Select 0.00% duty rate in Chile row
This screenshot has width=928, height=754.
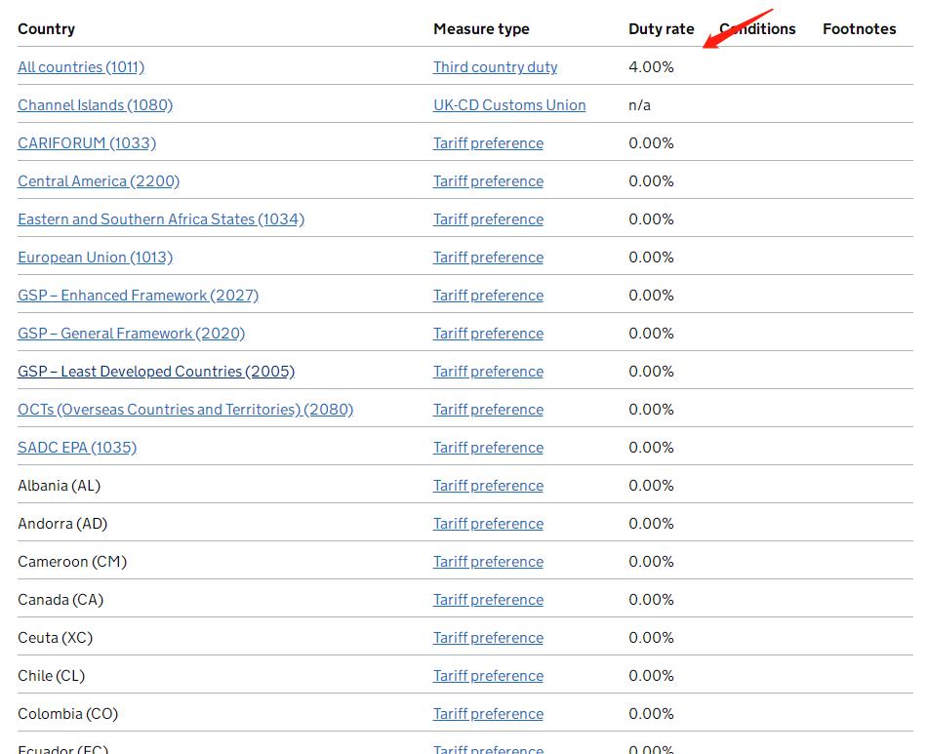click(x=651, y=675)
